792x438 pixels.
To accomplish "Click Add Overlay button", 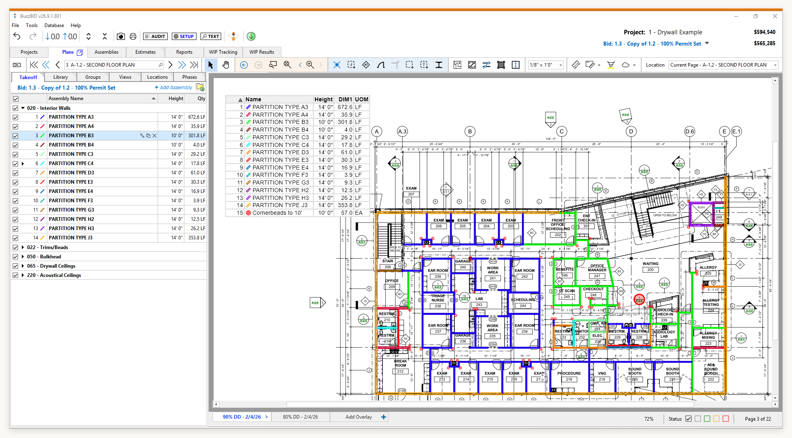I will 359,417.
